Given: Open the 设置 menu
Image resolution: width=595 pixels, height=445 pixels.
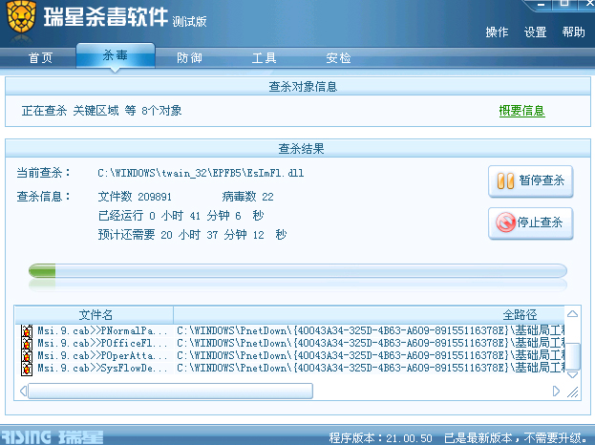Looking at the screenshot, I should click(x=535, y=32).
